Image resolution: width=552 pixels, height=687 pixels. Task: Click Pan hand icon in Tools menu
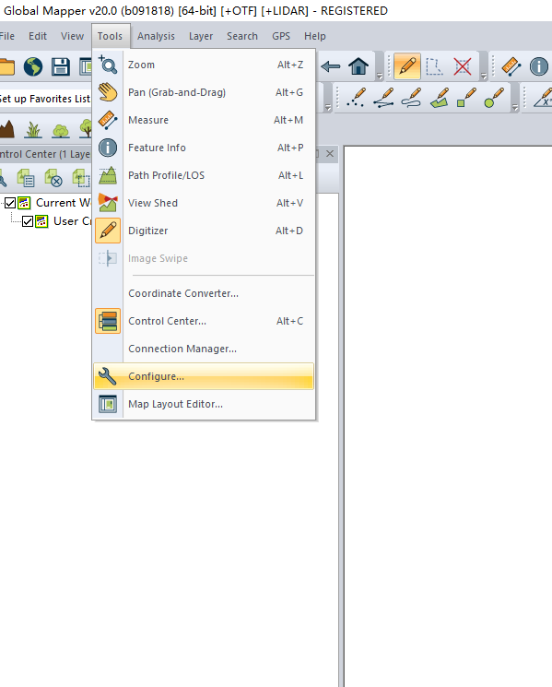point(108,92)
